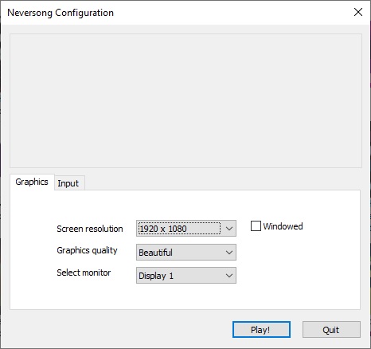This screenshot has height=349, width=371.
Task: Click the Neversong Configuration title bar text
Action: click(x=61, y=13)
